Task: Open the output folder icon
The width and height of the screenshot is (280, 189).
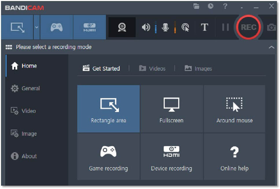Action: [196, 7]
